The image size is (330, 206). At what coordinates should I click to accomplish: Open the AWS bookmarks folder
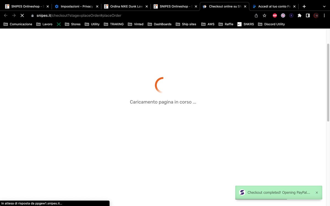208,24
